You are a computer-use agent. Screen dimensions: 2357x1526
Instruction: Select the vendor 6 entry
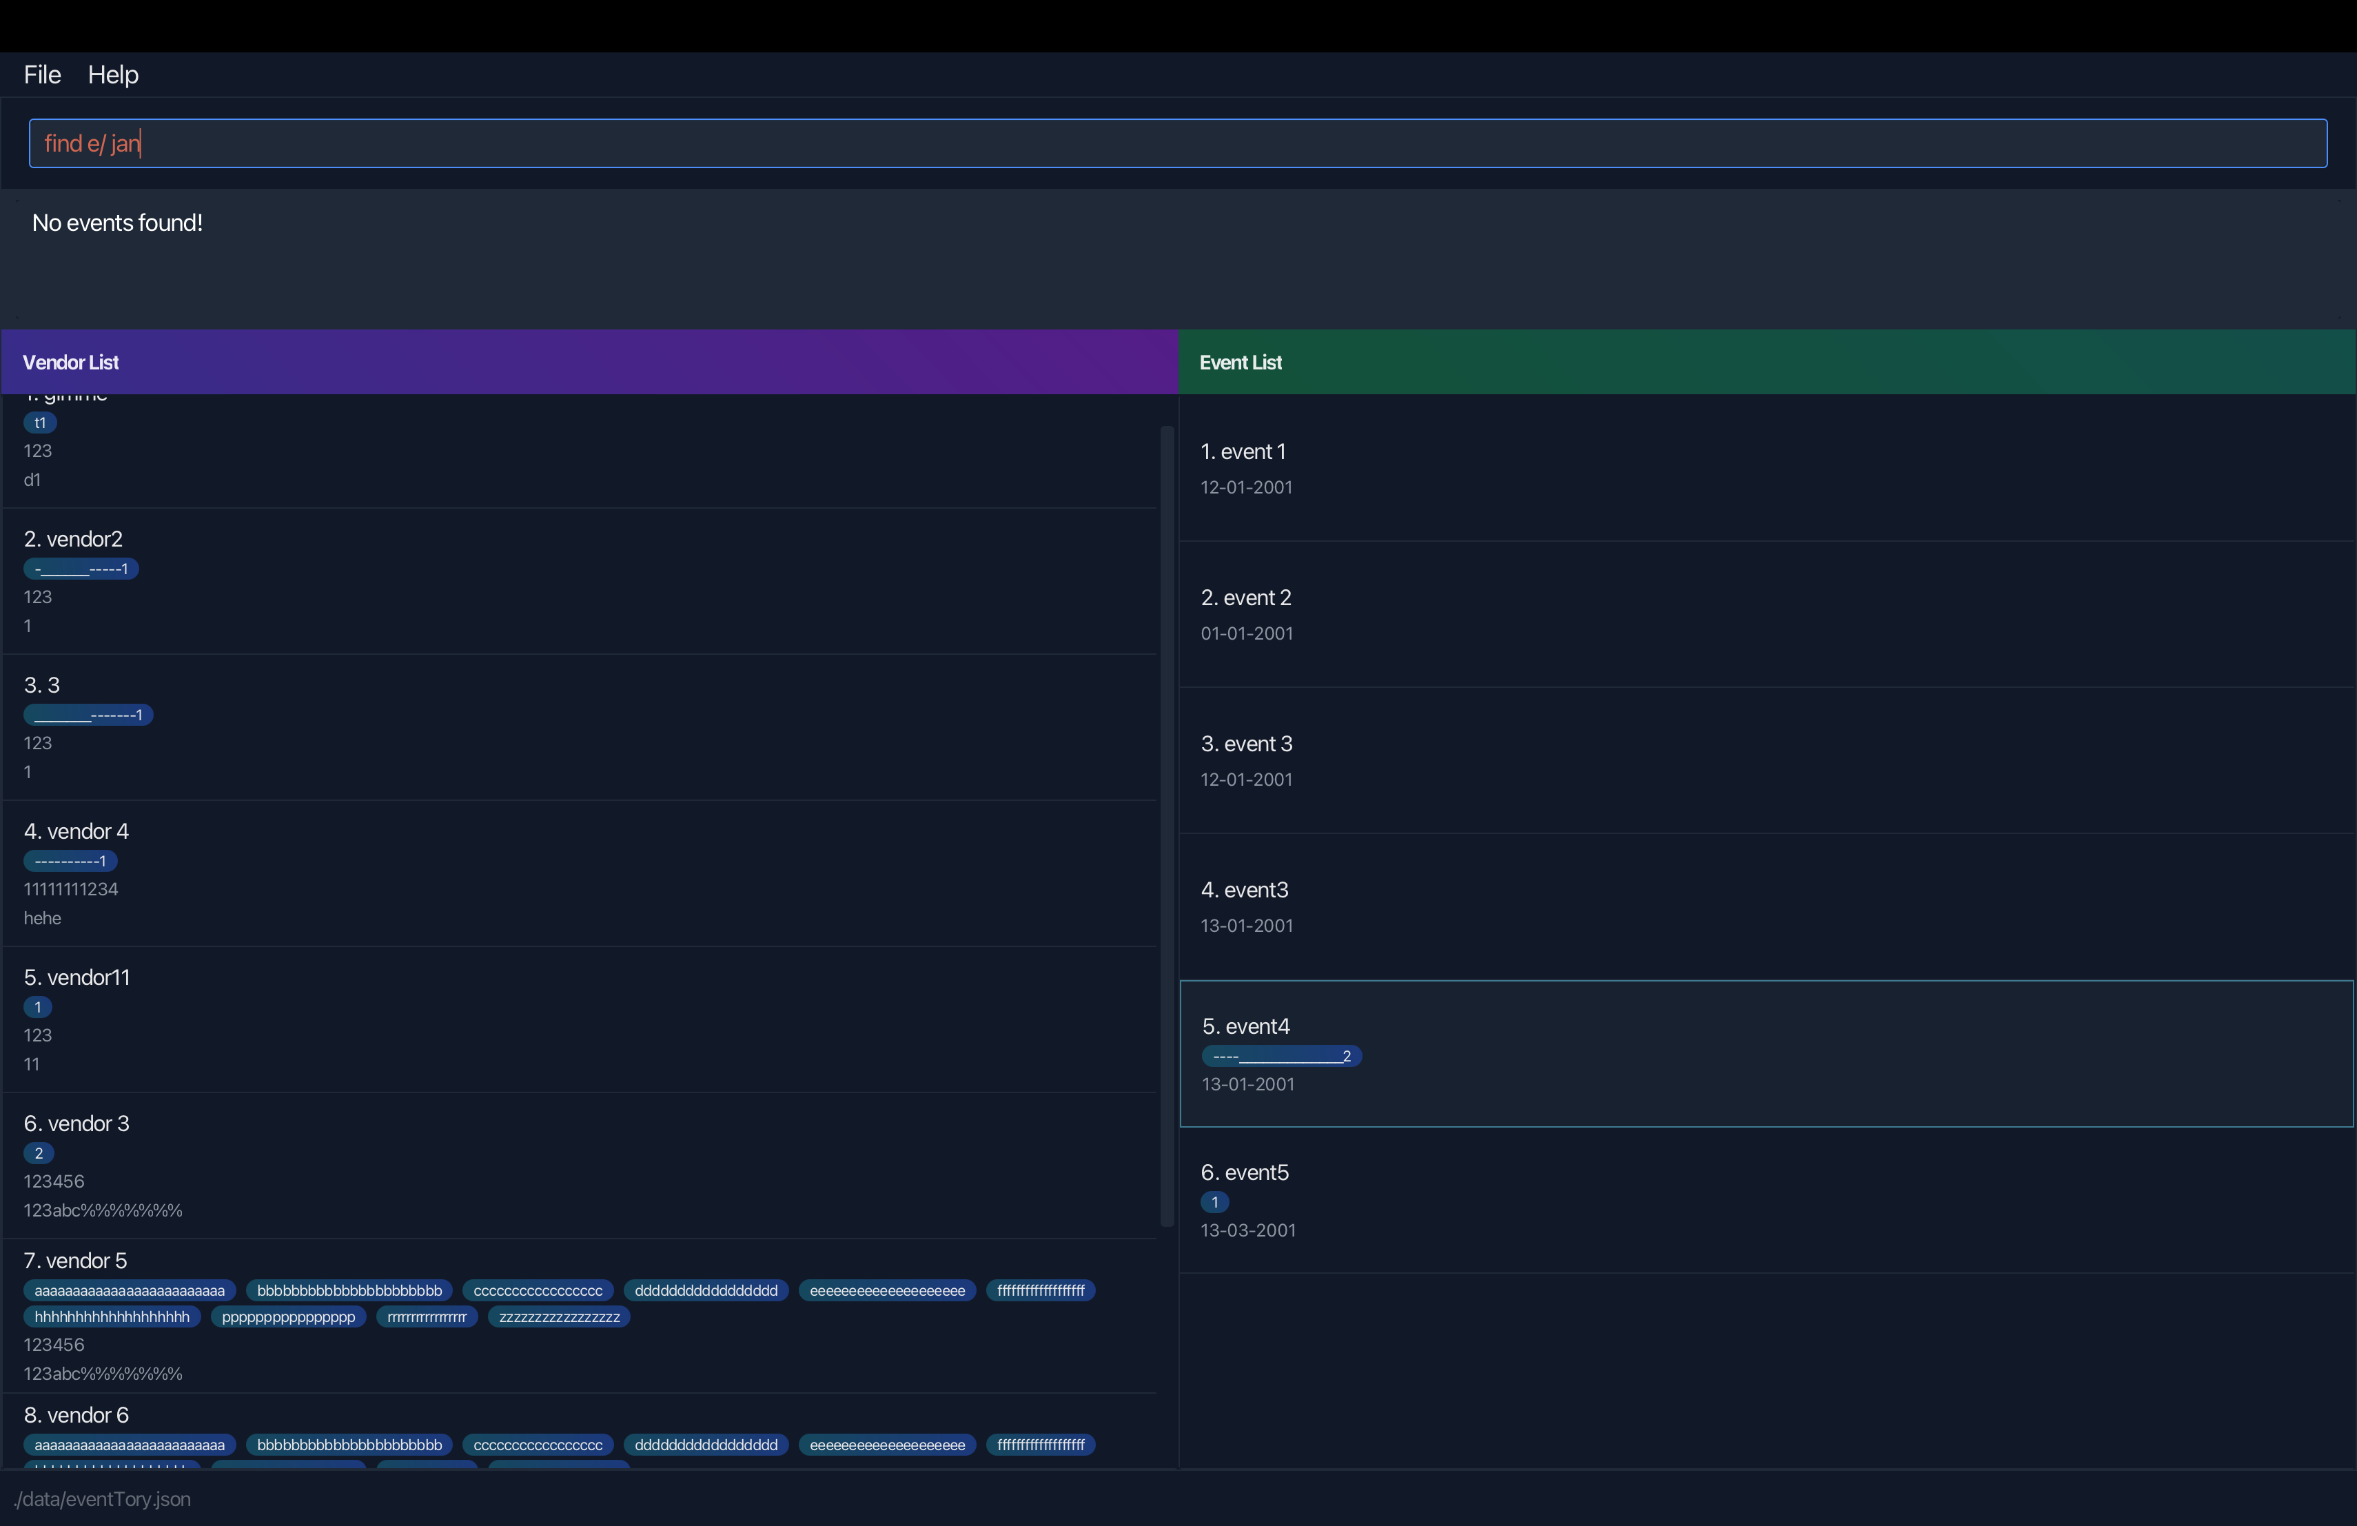point(580,1431)
